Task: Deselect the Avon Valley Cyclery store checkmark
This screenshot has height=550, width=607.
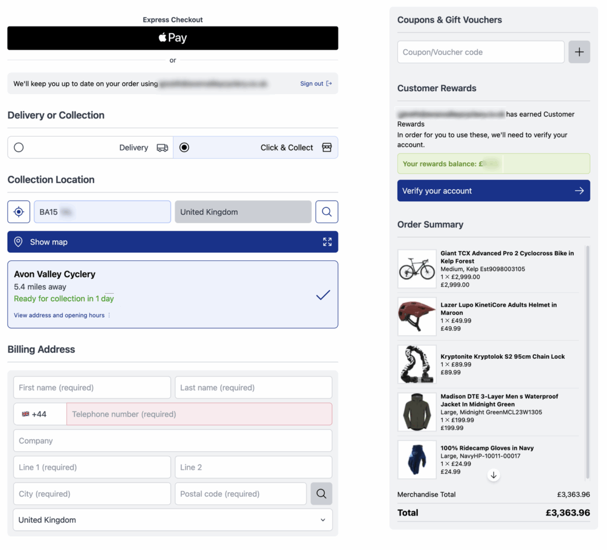Action: pyautogui.click(x=322, y=294)
